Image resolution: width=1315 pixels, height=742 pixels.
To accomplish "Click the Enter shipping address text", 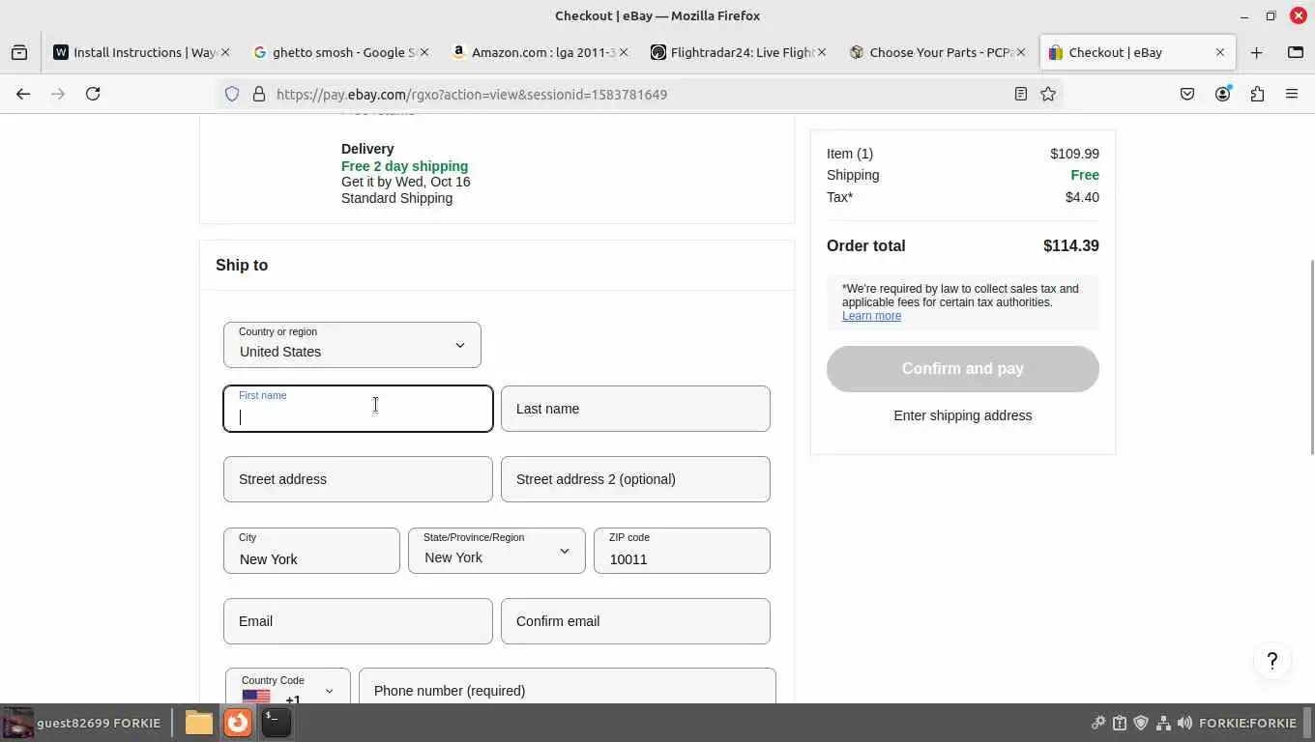I will tap(963, 415).
